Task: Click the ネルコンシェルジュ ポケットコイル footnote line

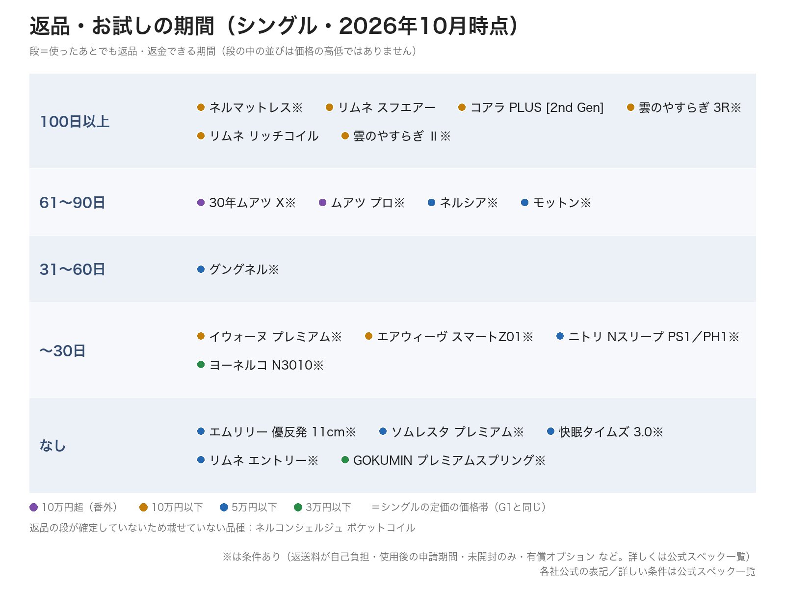Action: coord(222,528)
